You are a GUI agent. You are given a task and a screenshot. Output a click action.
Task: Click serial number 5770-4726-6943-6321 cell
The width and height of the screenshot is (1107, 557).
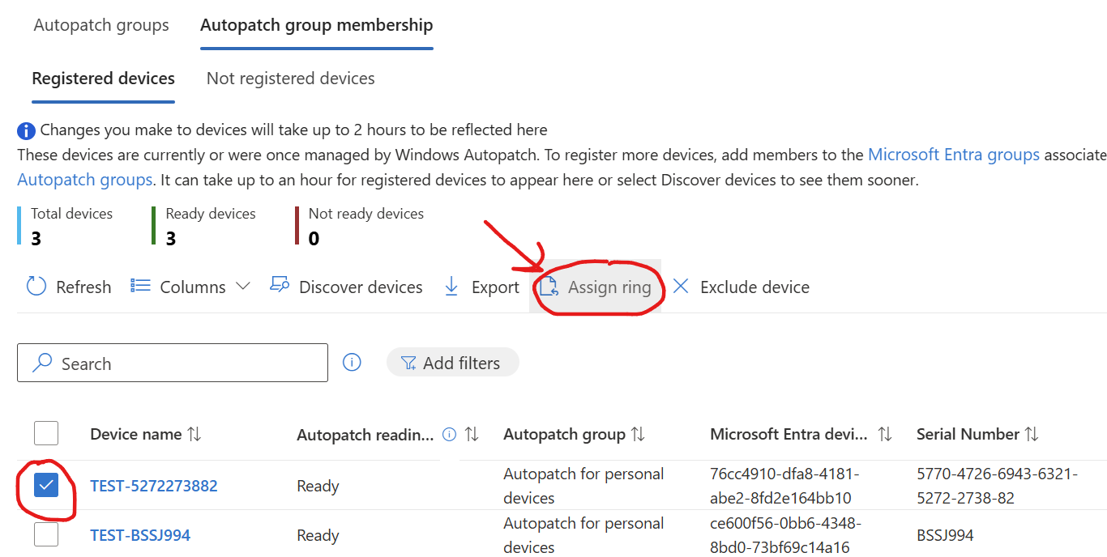pos(997,486)
